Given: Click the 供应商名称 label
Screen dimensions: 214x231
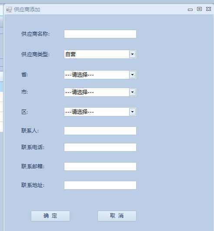Looking at the screenshot, I should (35, 34).
